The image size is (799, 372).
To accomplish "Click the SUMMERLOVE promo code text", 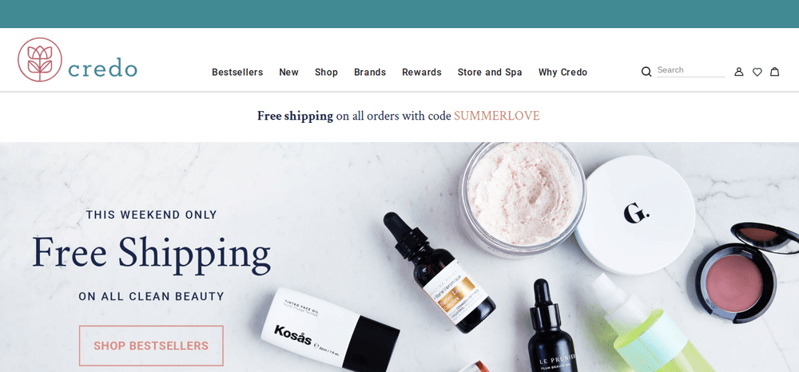I will pyautogui.click(x=497, y=116).
